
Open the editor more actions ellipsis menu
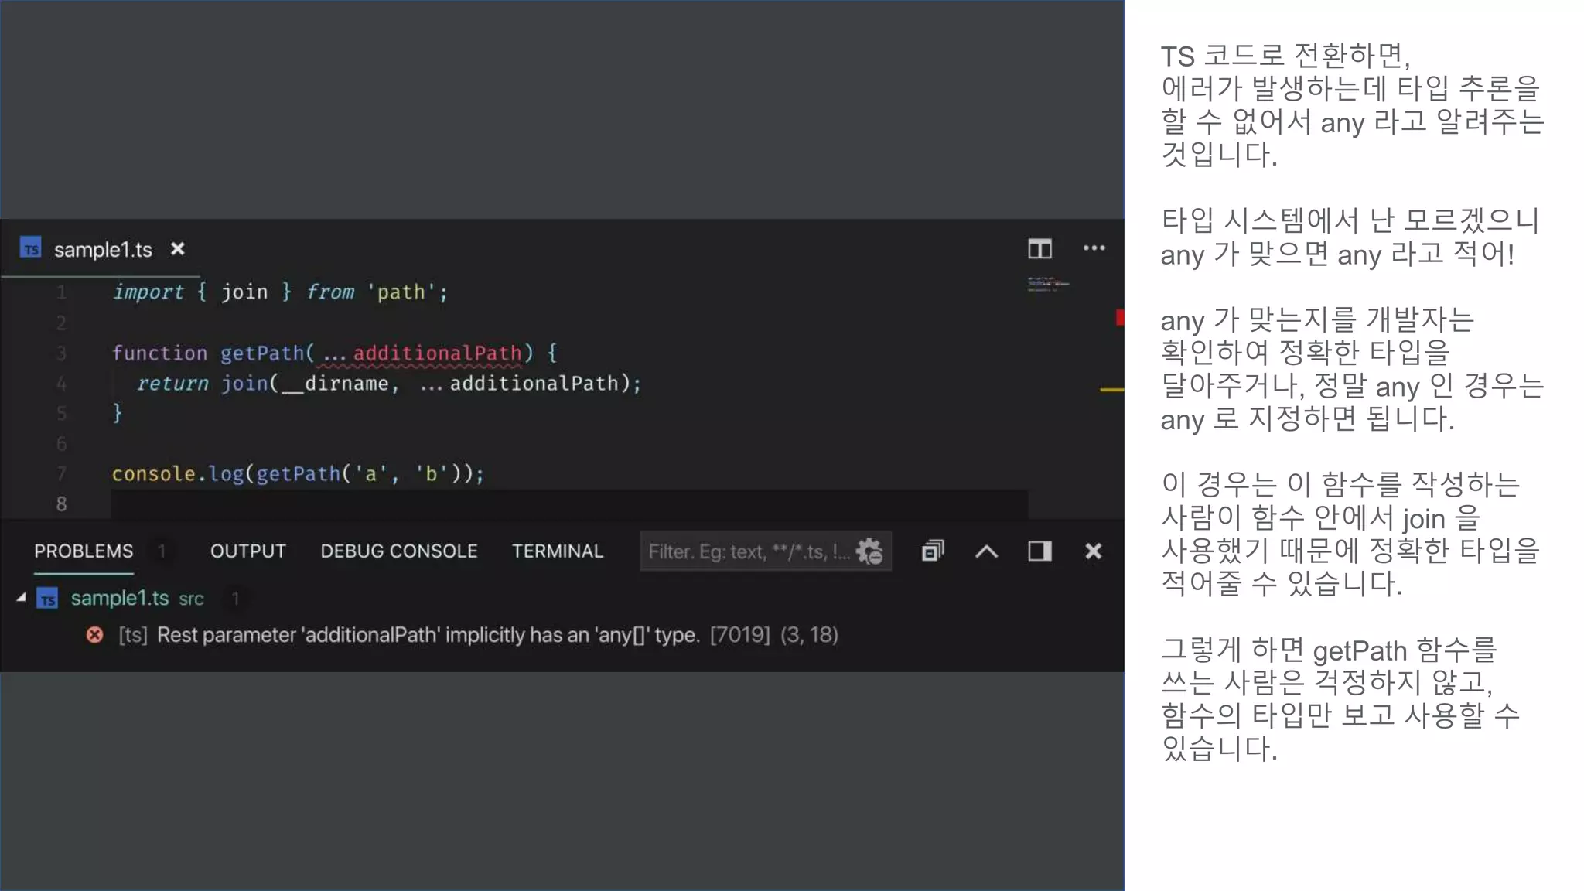tap(1094, 248)
